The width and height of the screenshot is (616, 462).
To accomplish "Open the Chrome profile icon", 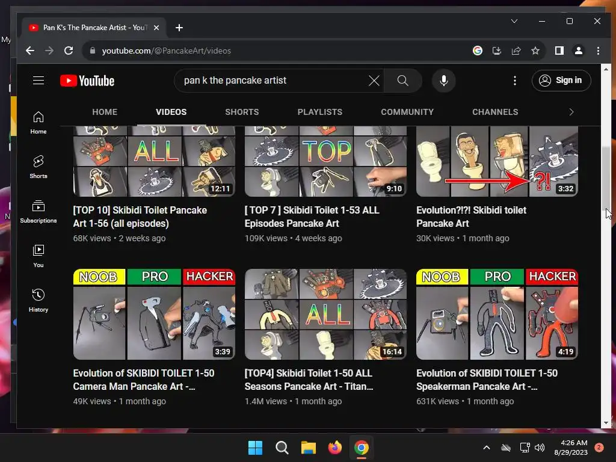I will [579, 51].
